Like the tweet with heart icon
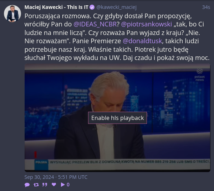 (54, 185)
